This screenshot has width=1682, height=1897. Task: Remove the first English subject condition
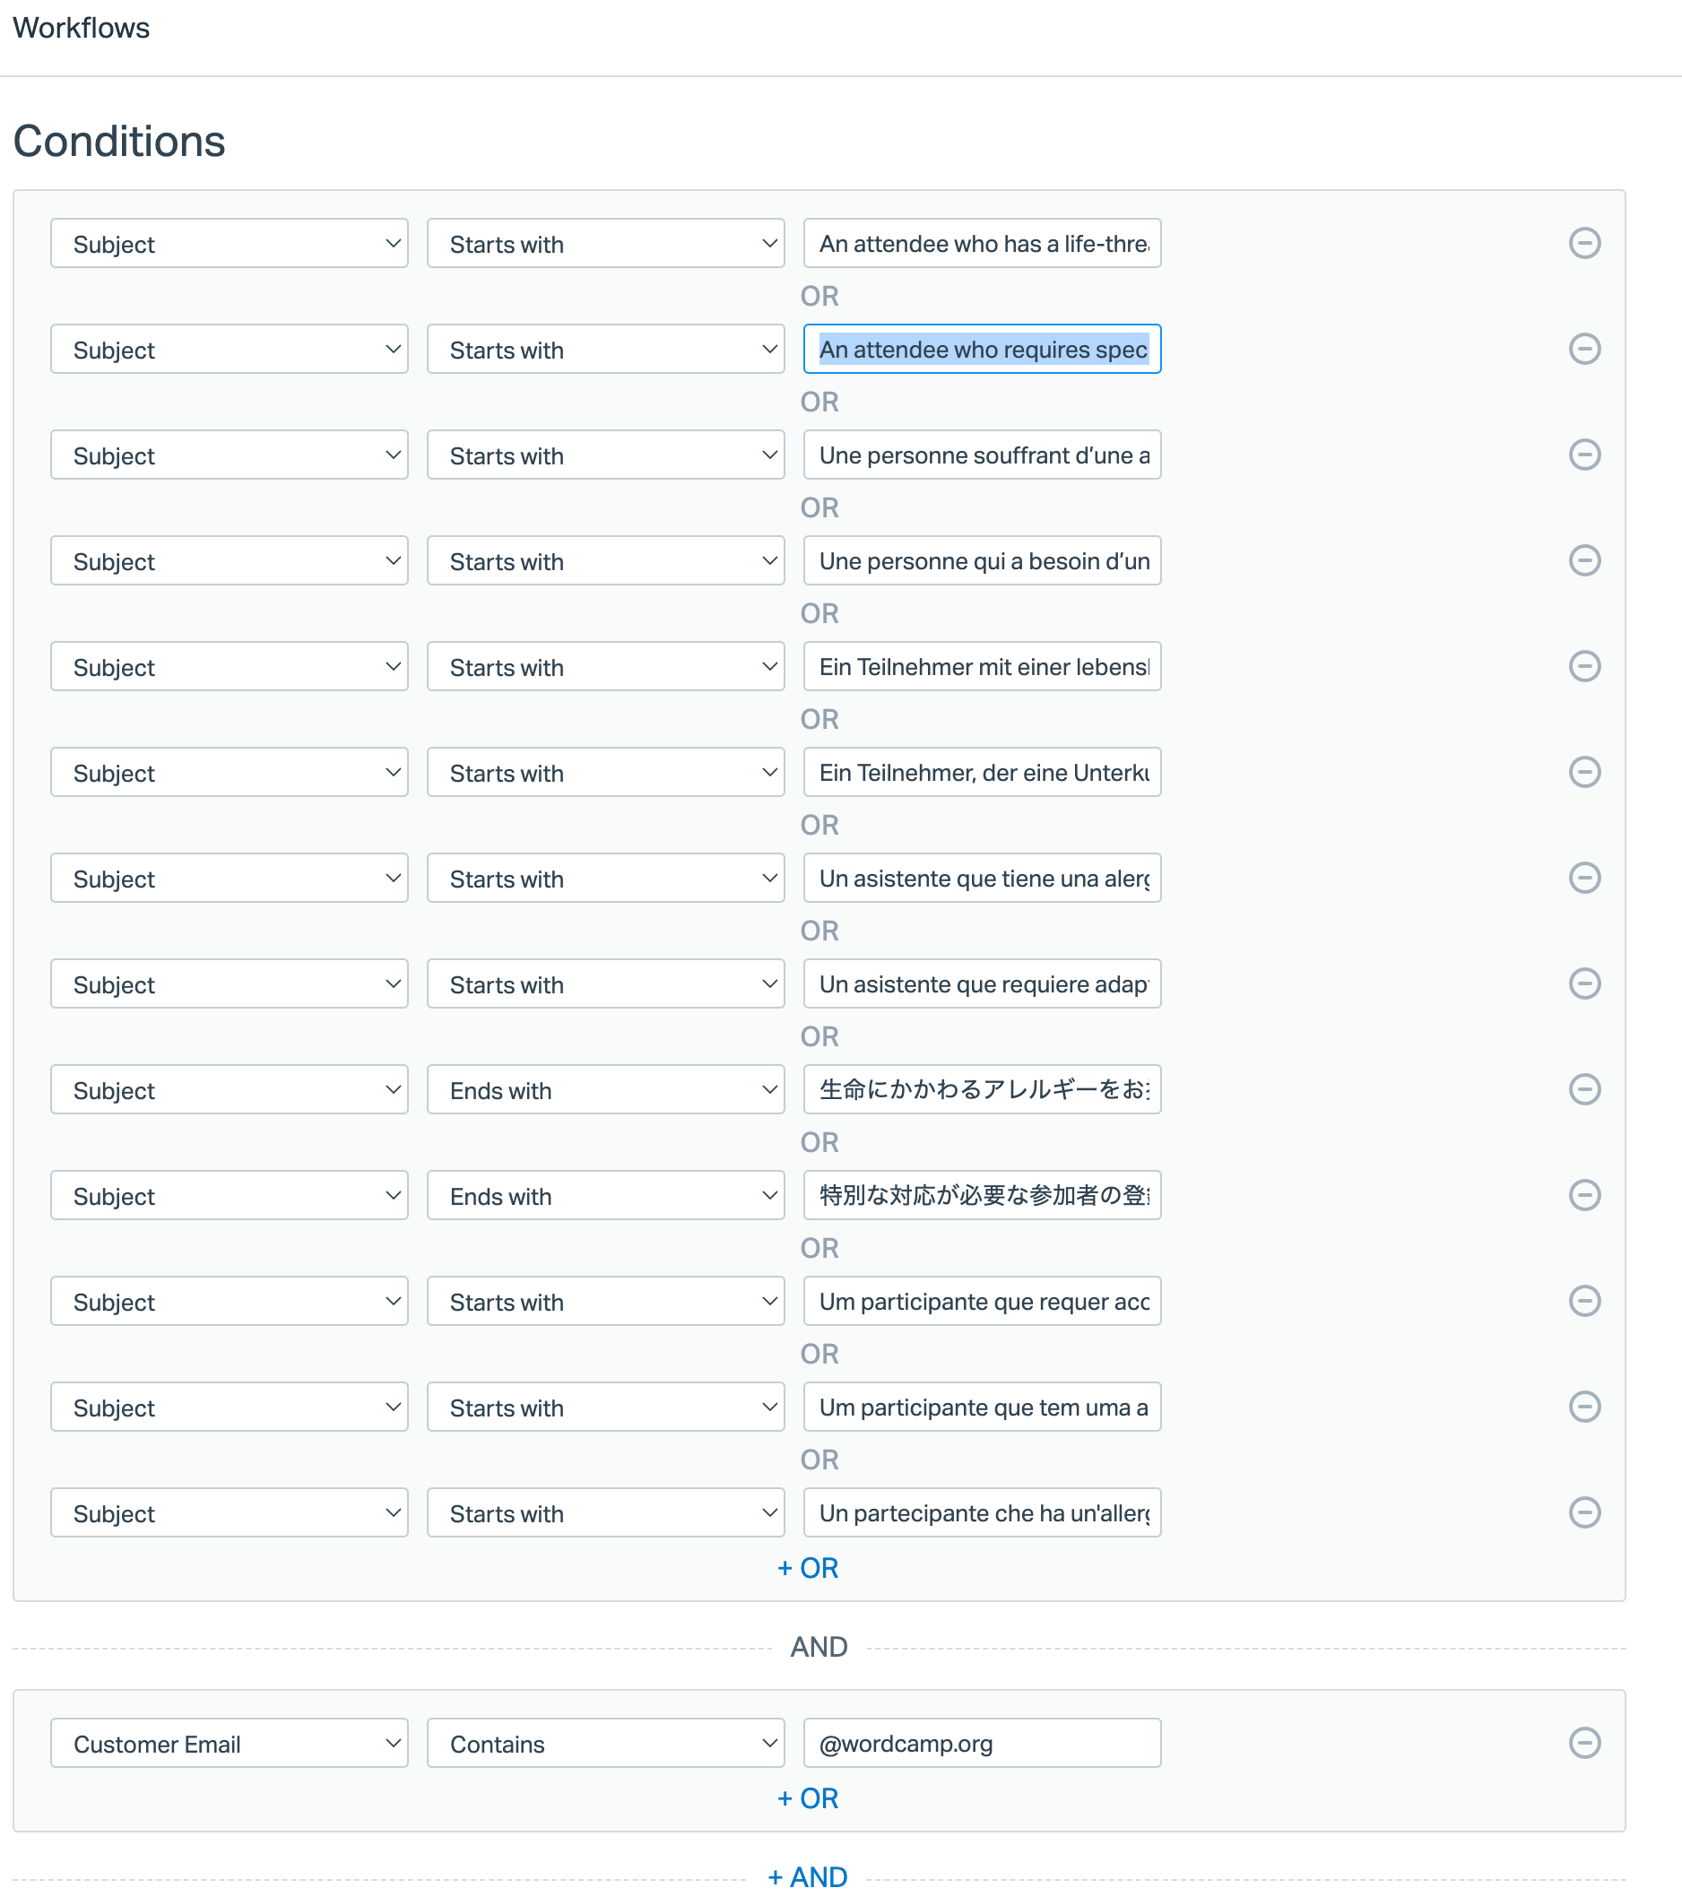(1584, 243)
